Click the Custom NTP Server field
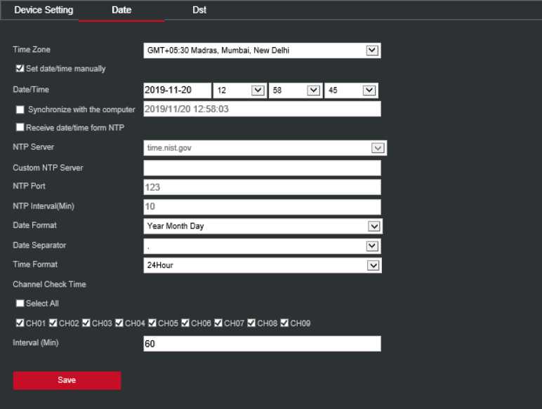542x409 pixels. tap(262, 168)
